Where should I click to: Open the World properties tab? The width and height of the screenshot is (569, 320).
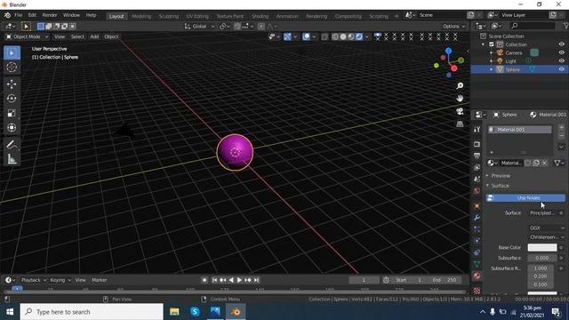477,191
